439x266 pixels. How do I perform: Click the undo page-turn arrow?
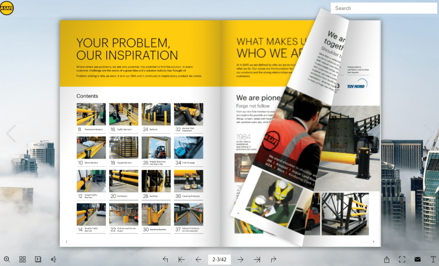pos(165,259)
